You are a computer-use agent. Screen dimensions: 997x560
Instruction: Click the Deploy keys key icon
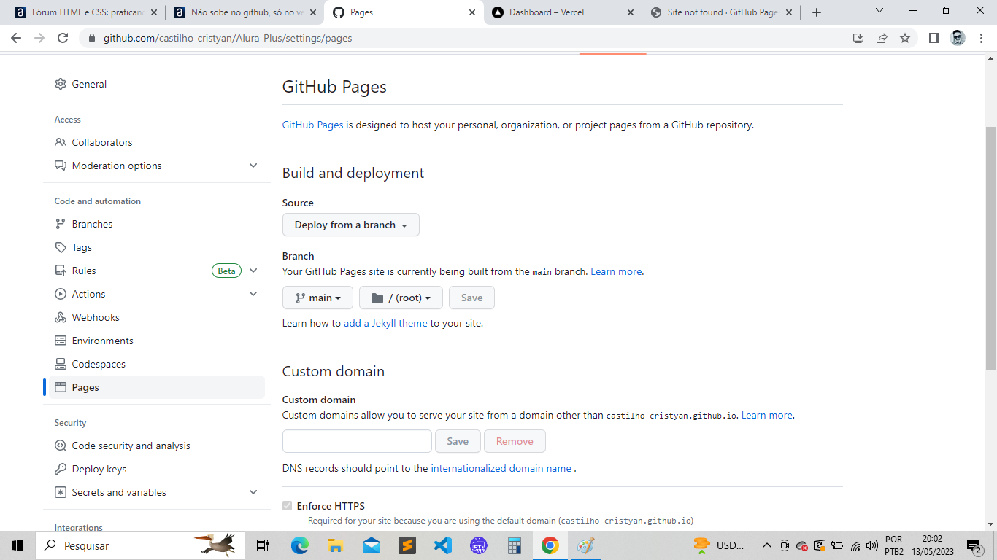click(61, 469)
